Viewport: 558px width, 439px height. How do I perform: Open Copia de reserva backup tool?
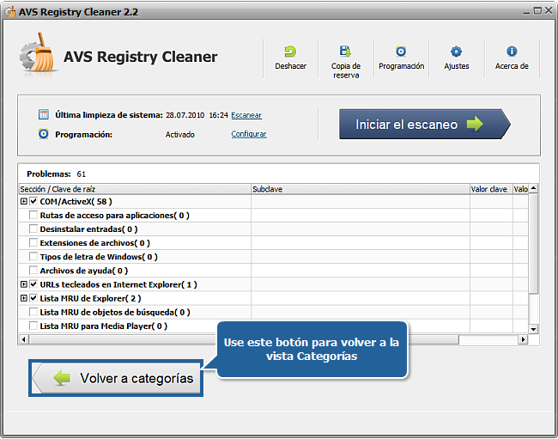click(345, 52)
